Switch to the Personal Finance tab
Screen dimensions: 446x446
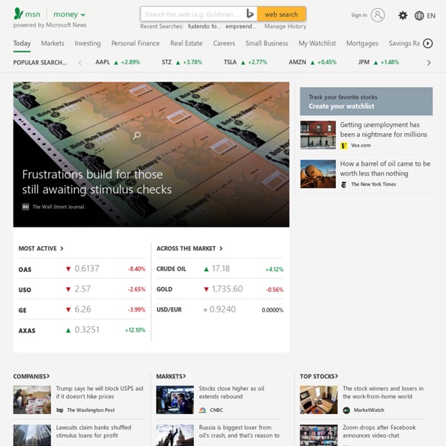[x=135, y=43]
